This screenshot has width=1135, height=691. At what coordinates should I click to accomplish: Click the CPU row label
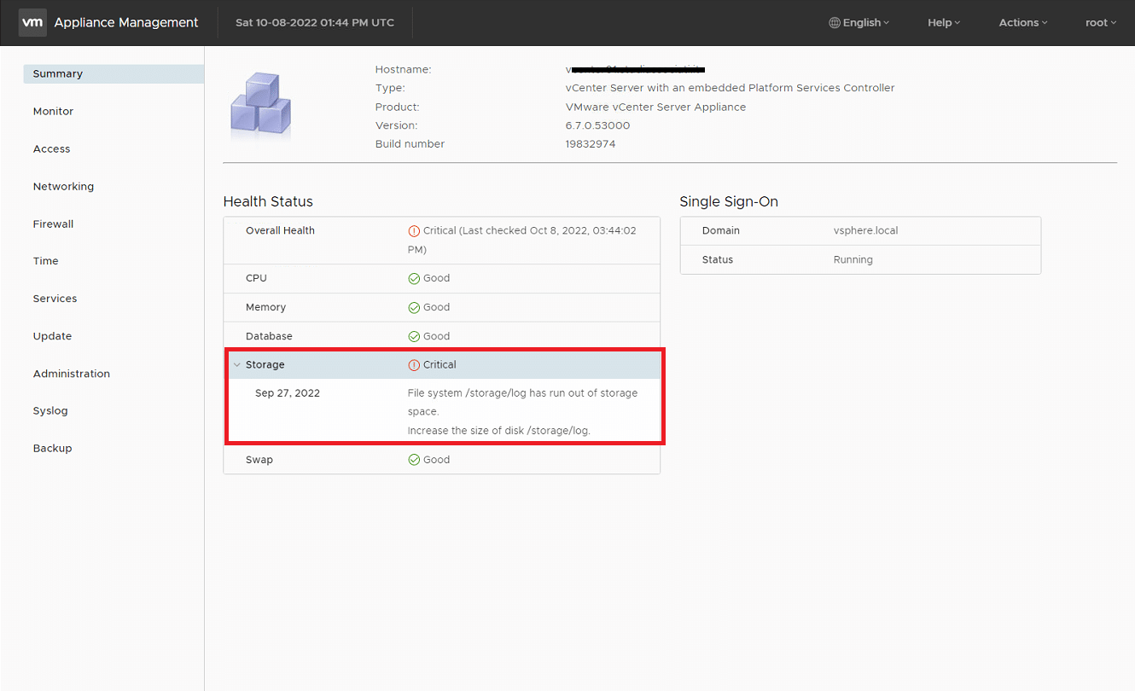pos(257,279)
